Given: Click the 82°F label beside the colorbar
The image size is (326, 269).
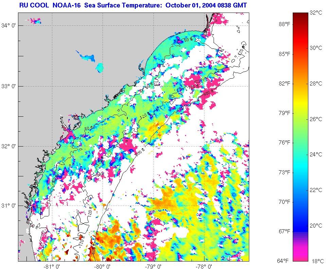Looking at the screenshot, I should pyautogui.click(x=284, y=83).
